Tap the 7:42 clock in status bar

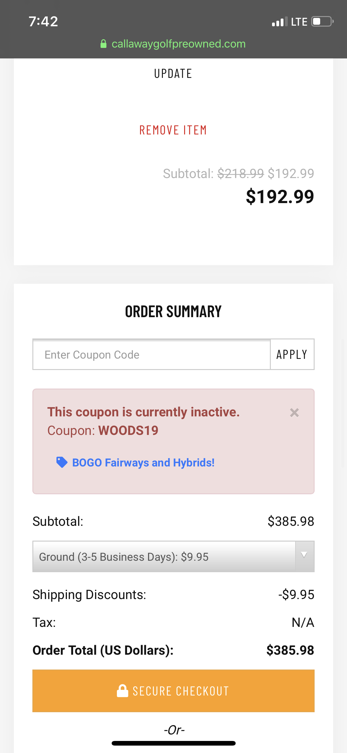43,22
